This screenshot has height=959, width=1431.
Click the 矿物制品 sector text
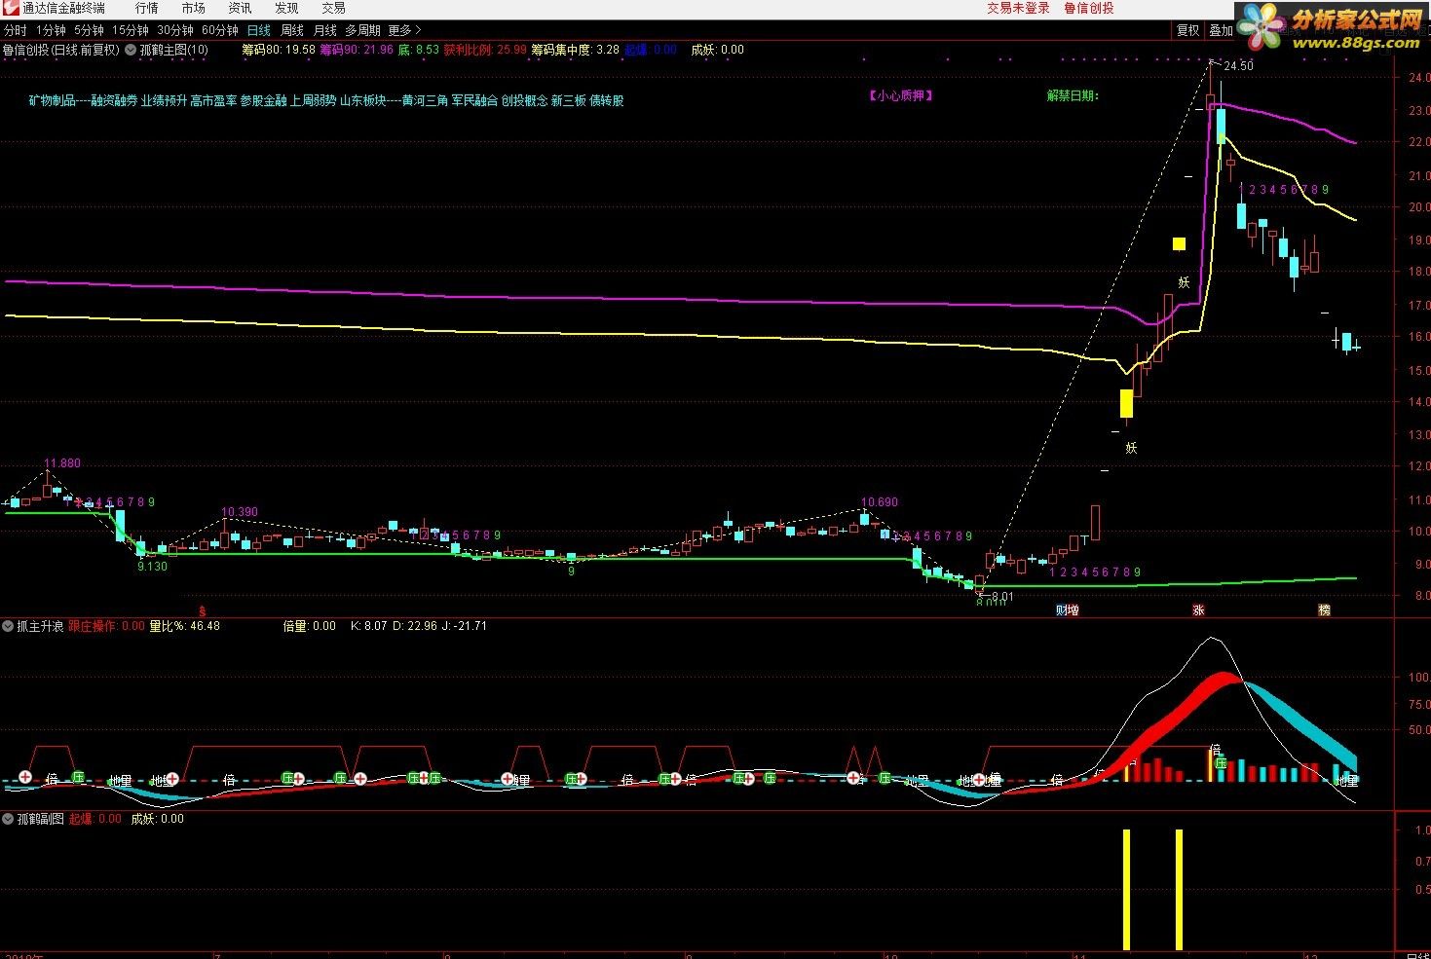[x=52, y=100]
